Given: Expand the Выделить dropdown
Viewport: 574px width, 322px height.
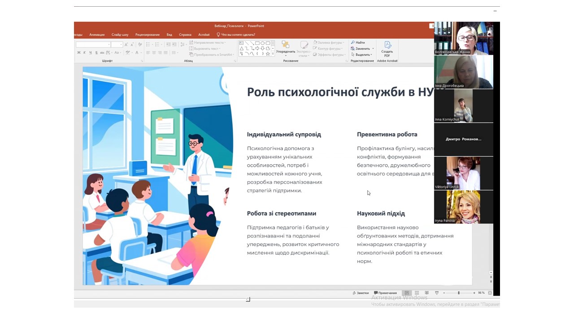Looking at the screenshot, I should click(x=371, y=55).
